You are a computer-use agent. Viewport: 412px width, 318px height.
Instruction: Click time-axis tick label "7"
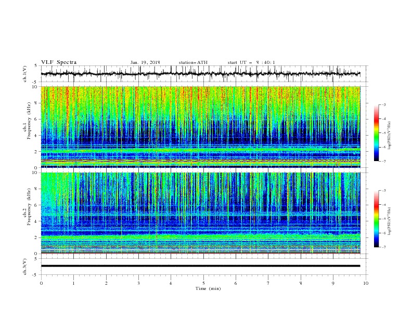(268, 283)
